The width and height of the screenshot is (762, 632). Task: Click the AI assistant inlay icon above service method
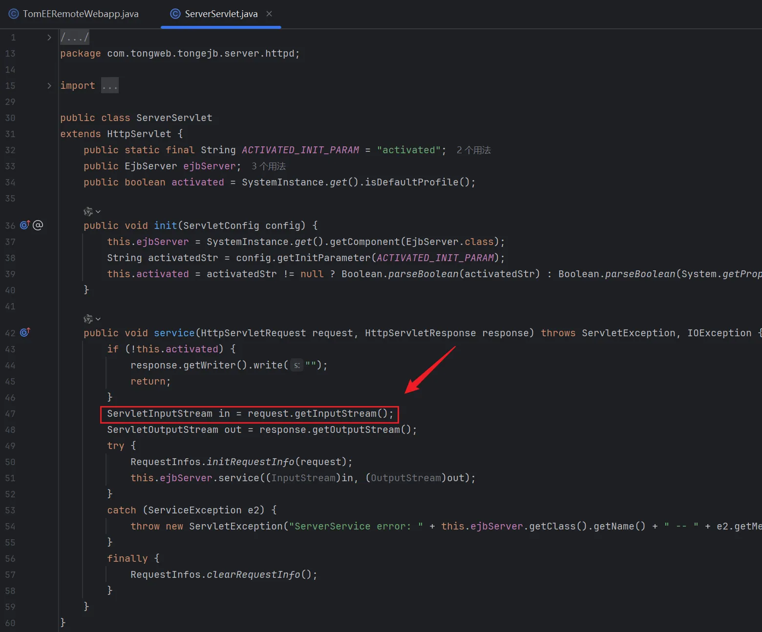pos(88,319)
